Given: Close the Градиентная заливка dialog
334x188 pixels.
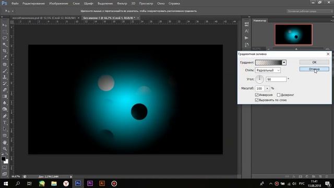Looking at the screenshot, I should (328, 54).
